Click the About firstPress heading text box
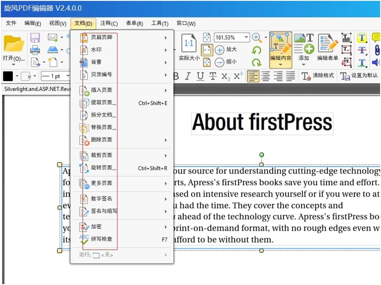The height and width of the screenshot is (285, 381). 262,123
